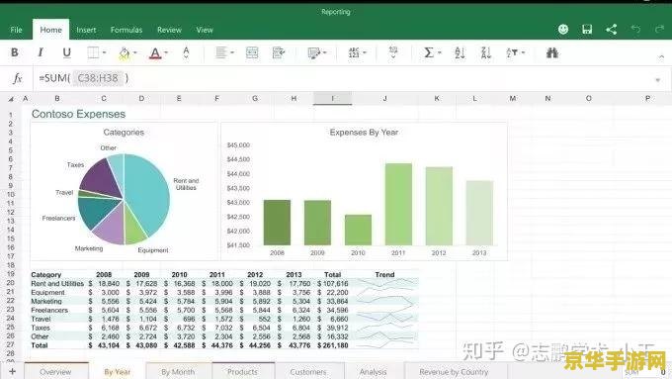Save the workbook with disk icon
Viewport: 672px width, 379px height.
[x=587, y=29]
